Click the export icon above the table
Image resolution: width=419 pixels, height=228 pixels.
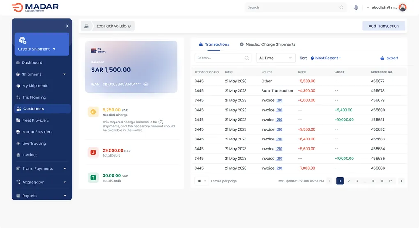pyautogui.click(x=382, y=58)
